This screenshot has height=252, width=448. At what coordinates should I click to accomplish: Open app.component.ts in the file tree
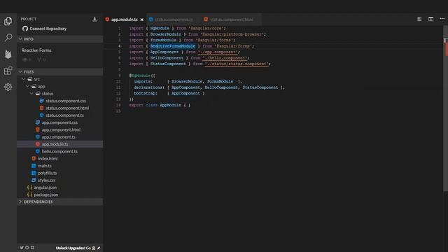[59, 137]
